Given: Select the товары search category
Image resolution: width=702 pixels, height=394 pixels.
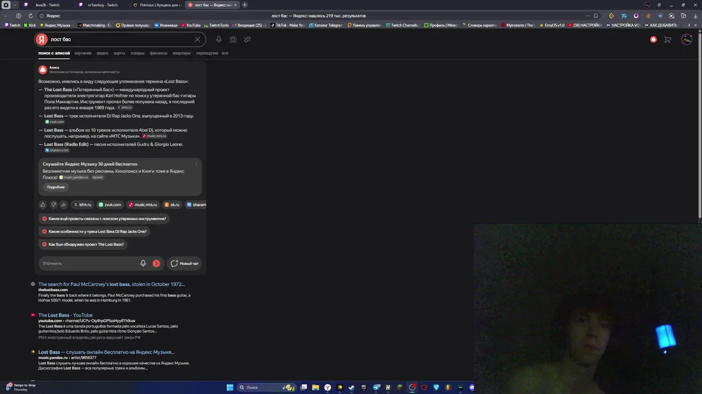Looking at the screenshot, I should (137, 53).
